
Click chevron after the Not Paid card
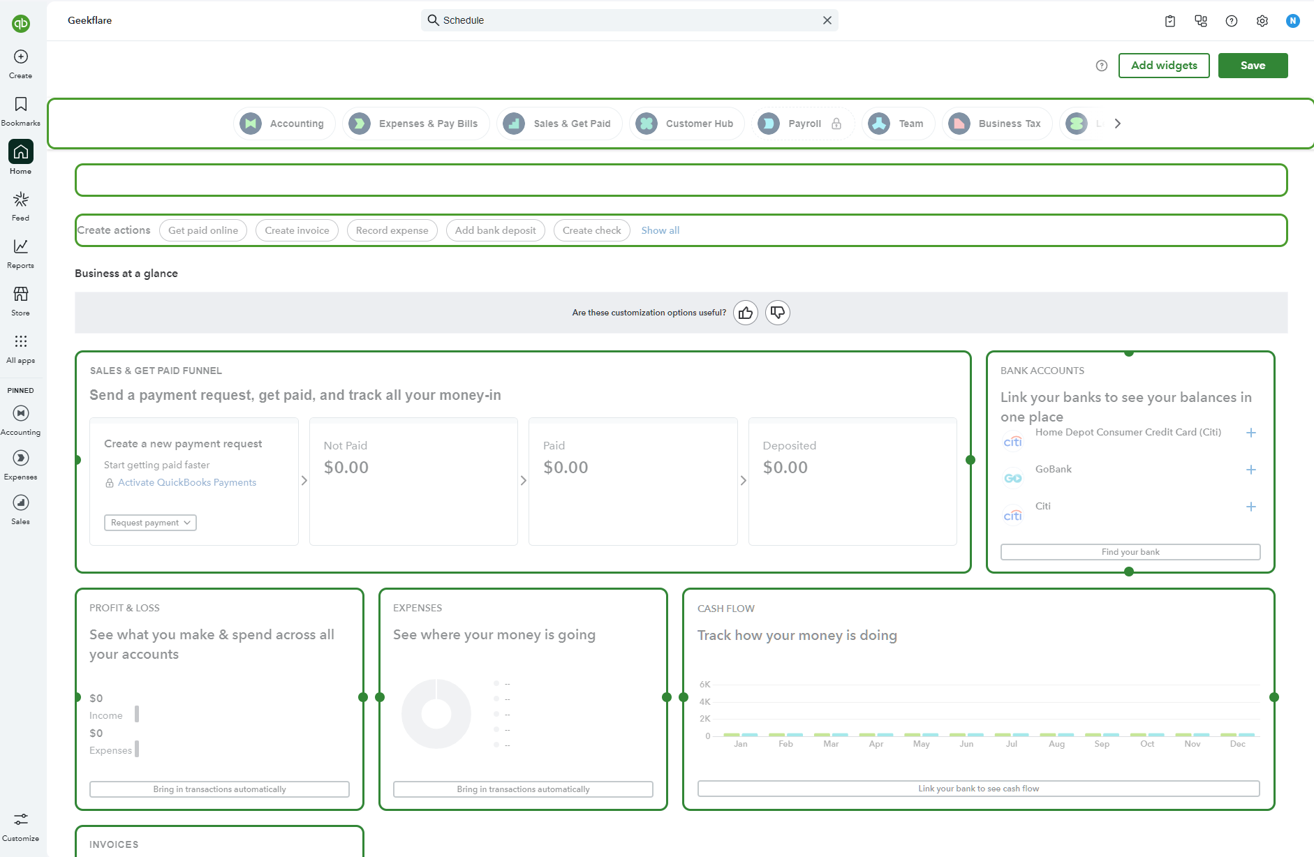tap(524, 481)
